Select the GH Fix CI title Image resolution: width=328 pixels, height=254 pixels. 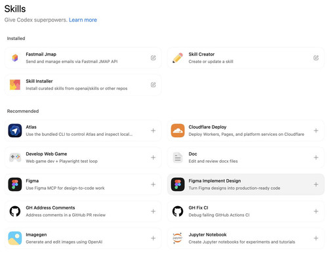(x=198, y=208)
